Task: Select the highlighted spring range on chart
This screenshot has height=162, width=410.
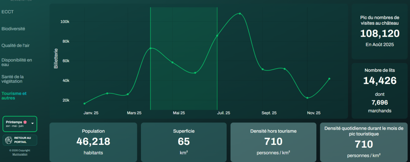Action: coord(184,58)
